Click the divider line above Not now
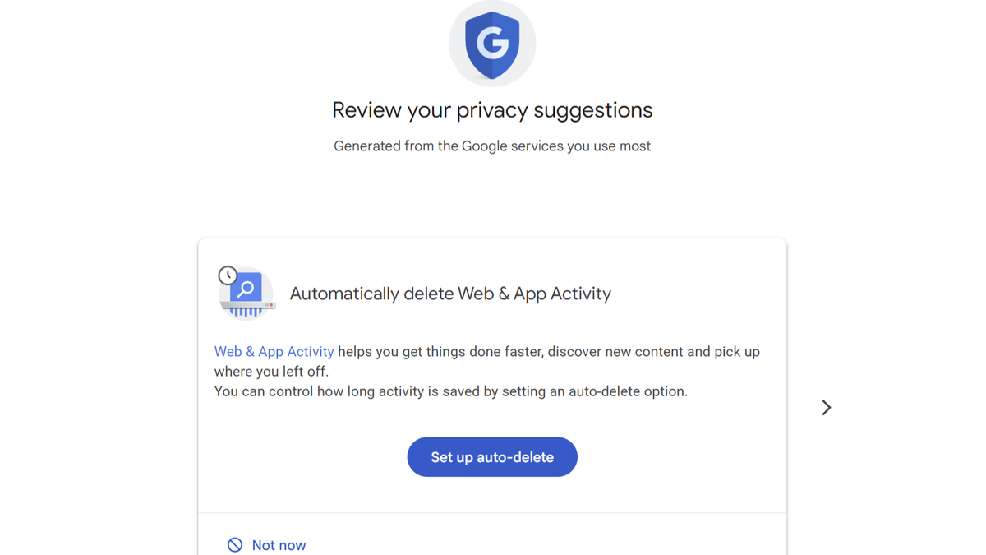986x555 pixels. pos(492,512)
